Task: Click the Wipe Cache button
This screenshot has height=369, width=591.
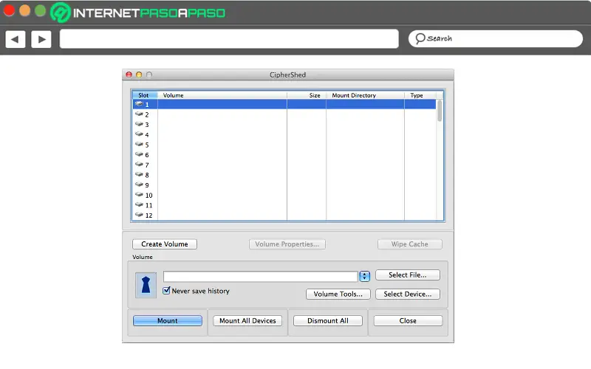Action: [410, 244]
